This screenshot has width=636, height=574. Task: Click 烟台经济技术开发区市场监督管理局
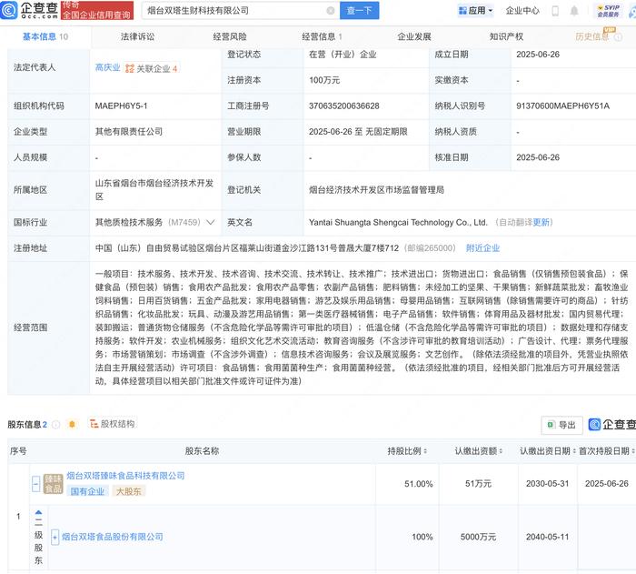click(x=376, y=190)
